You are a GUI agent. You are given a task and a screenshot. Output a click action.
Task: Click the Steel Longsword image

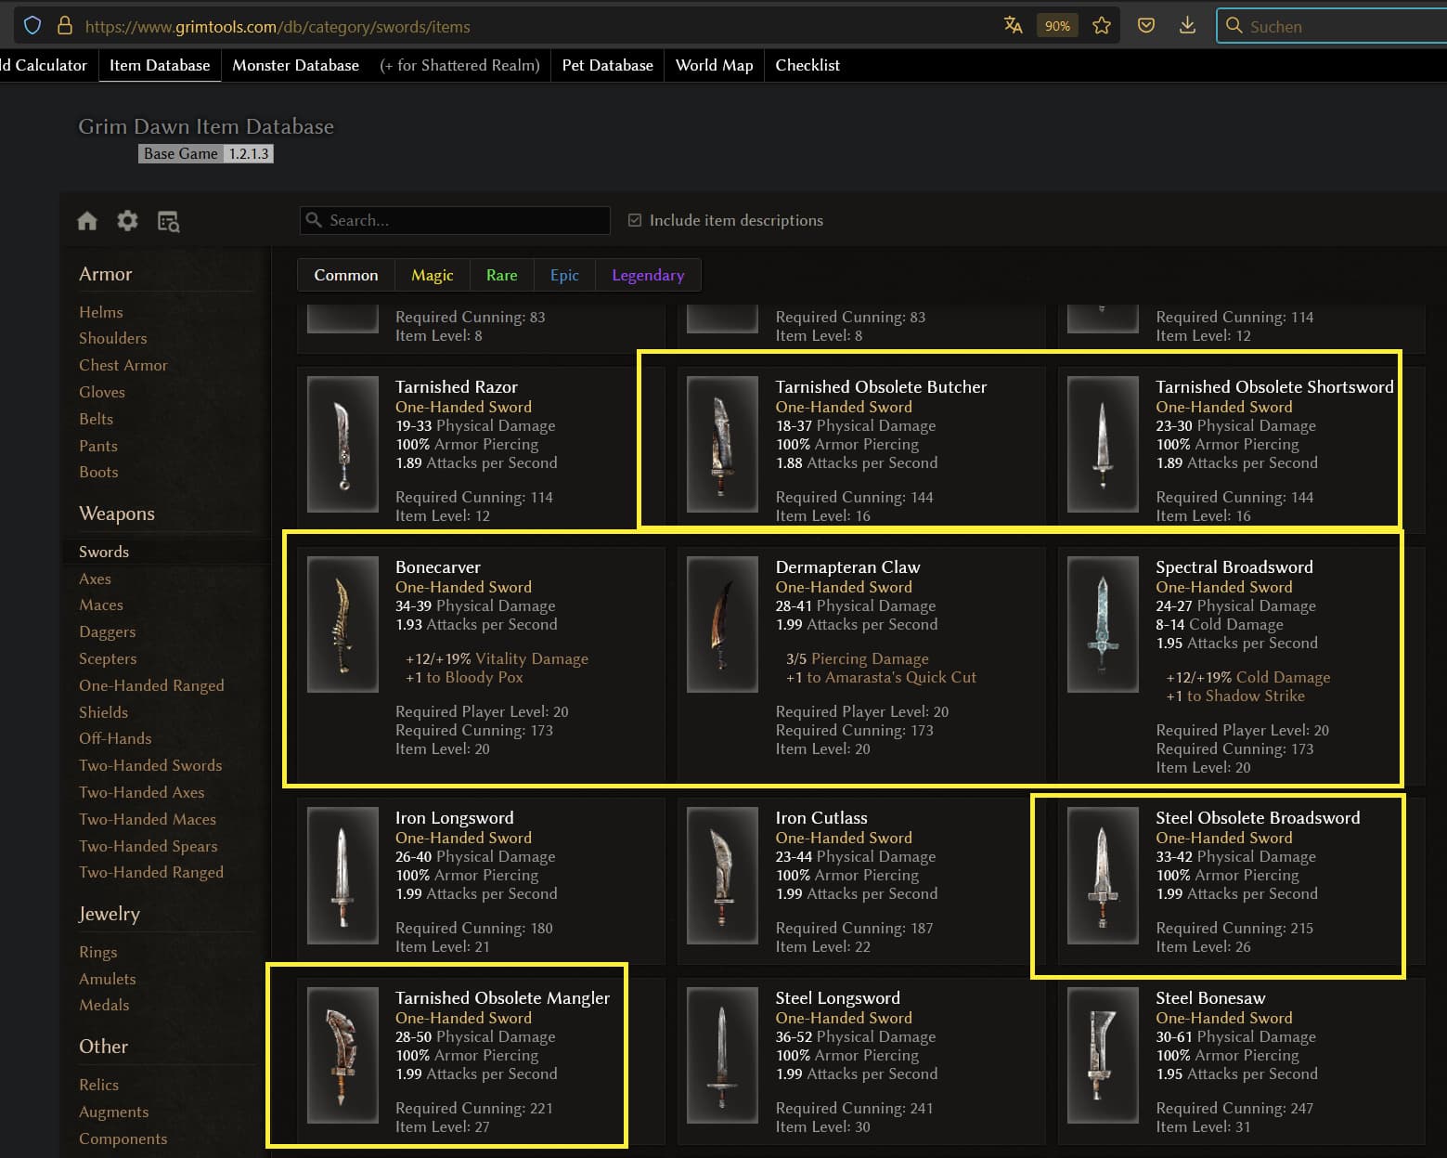[722, 1055]
